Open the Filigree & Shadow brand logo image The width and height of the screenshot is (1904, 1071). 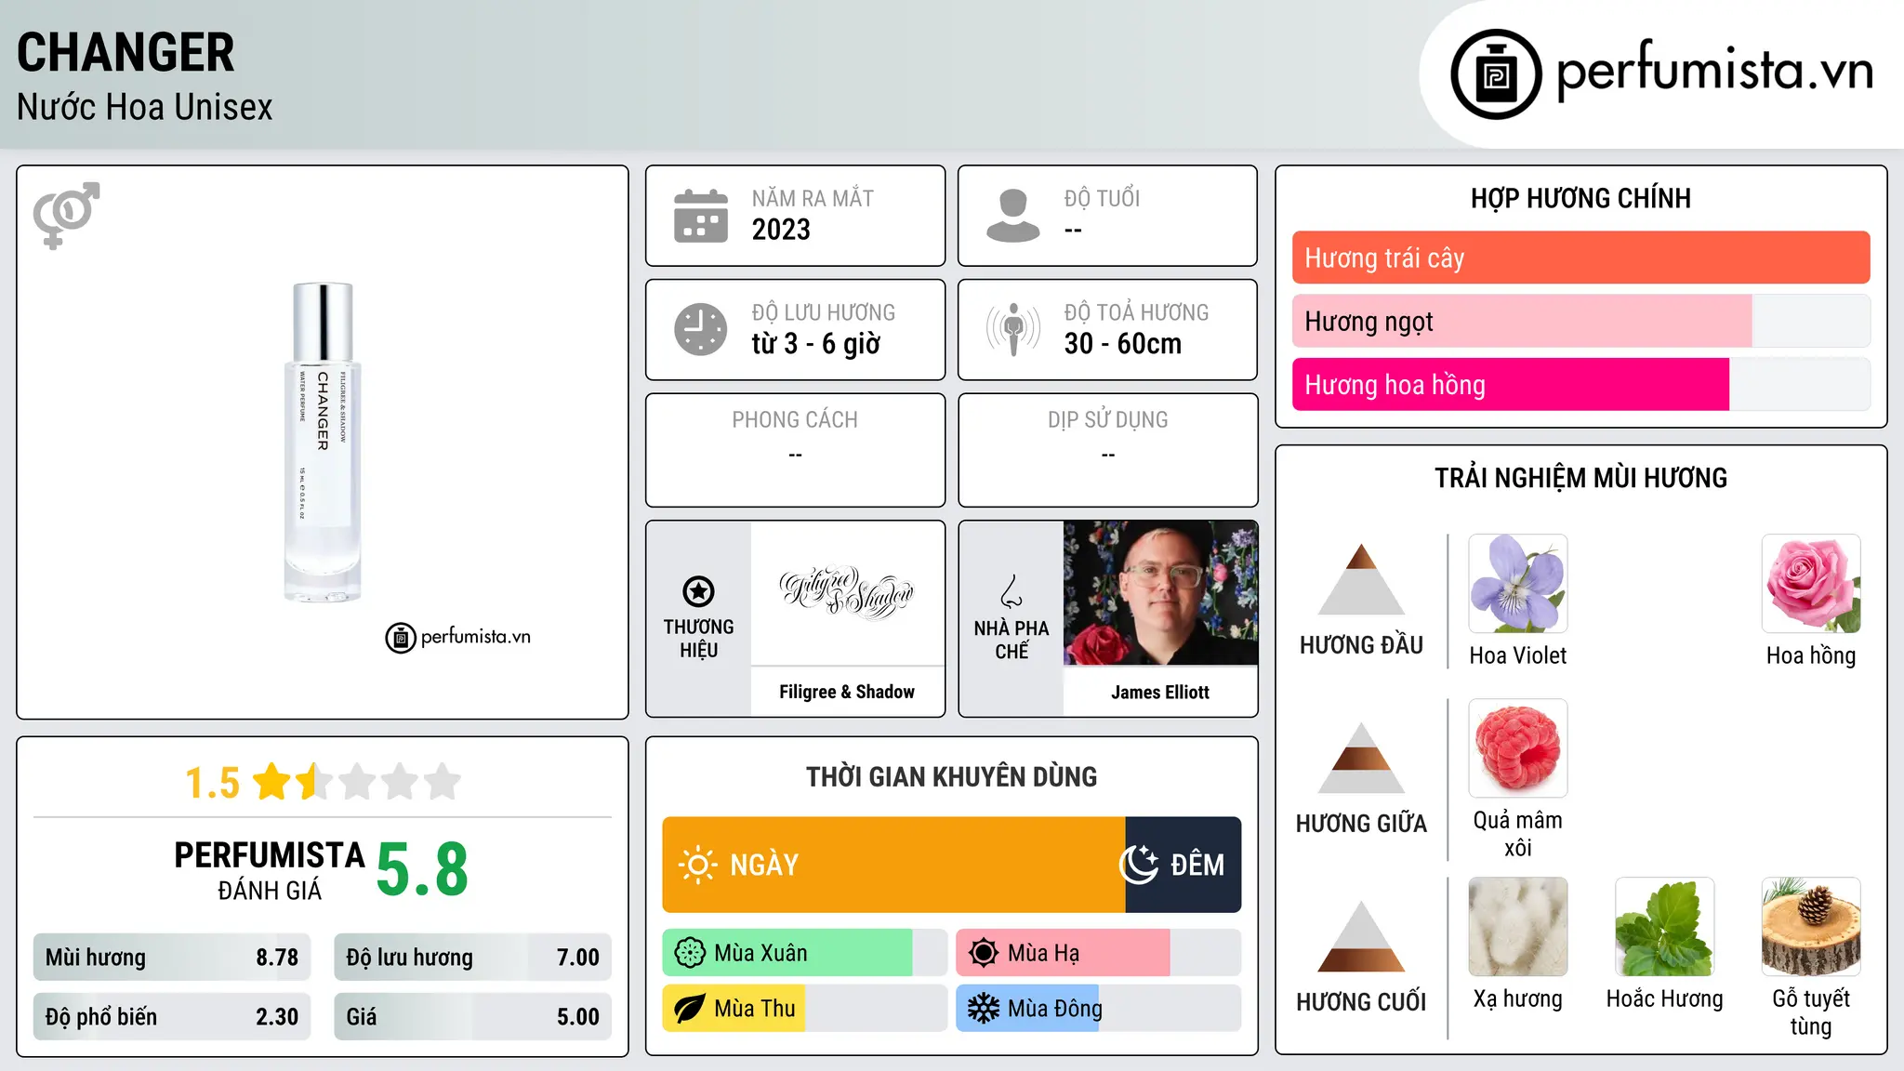click(x=847, y=593)
